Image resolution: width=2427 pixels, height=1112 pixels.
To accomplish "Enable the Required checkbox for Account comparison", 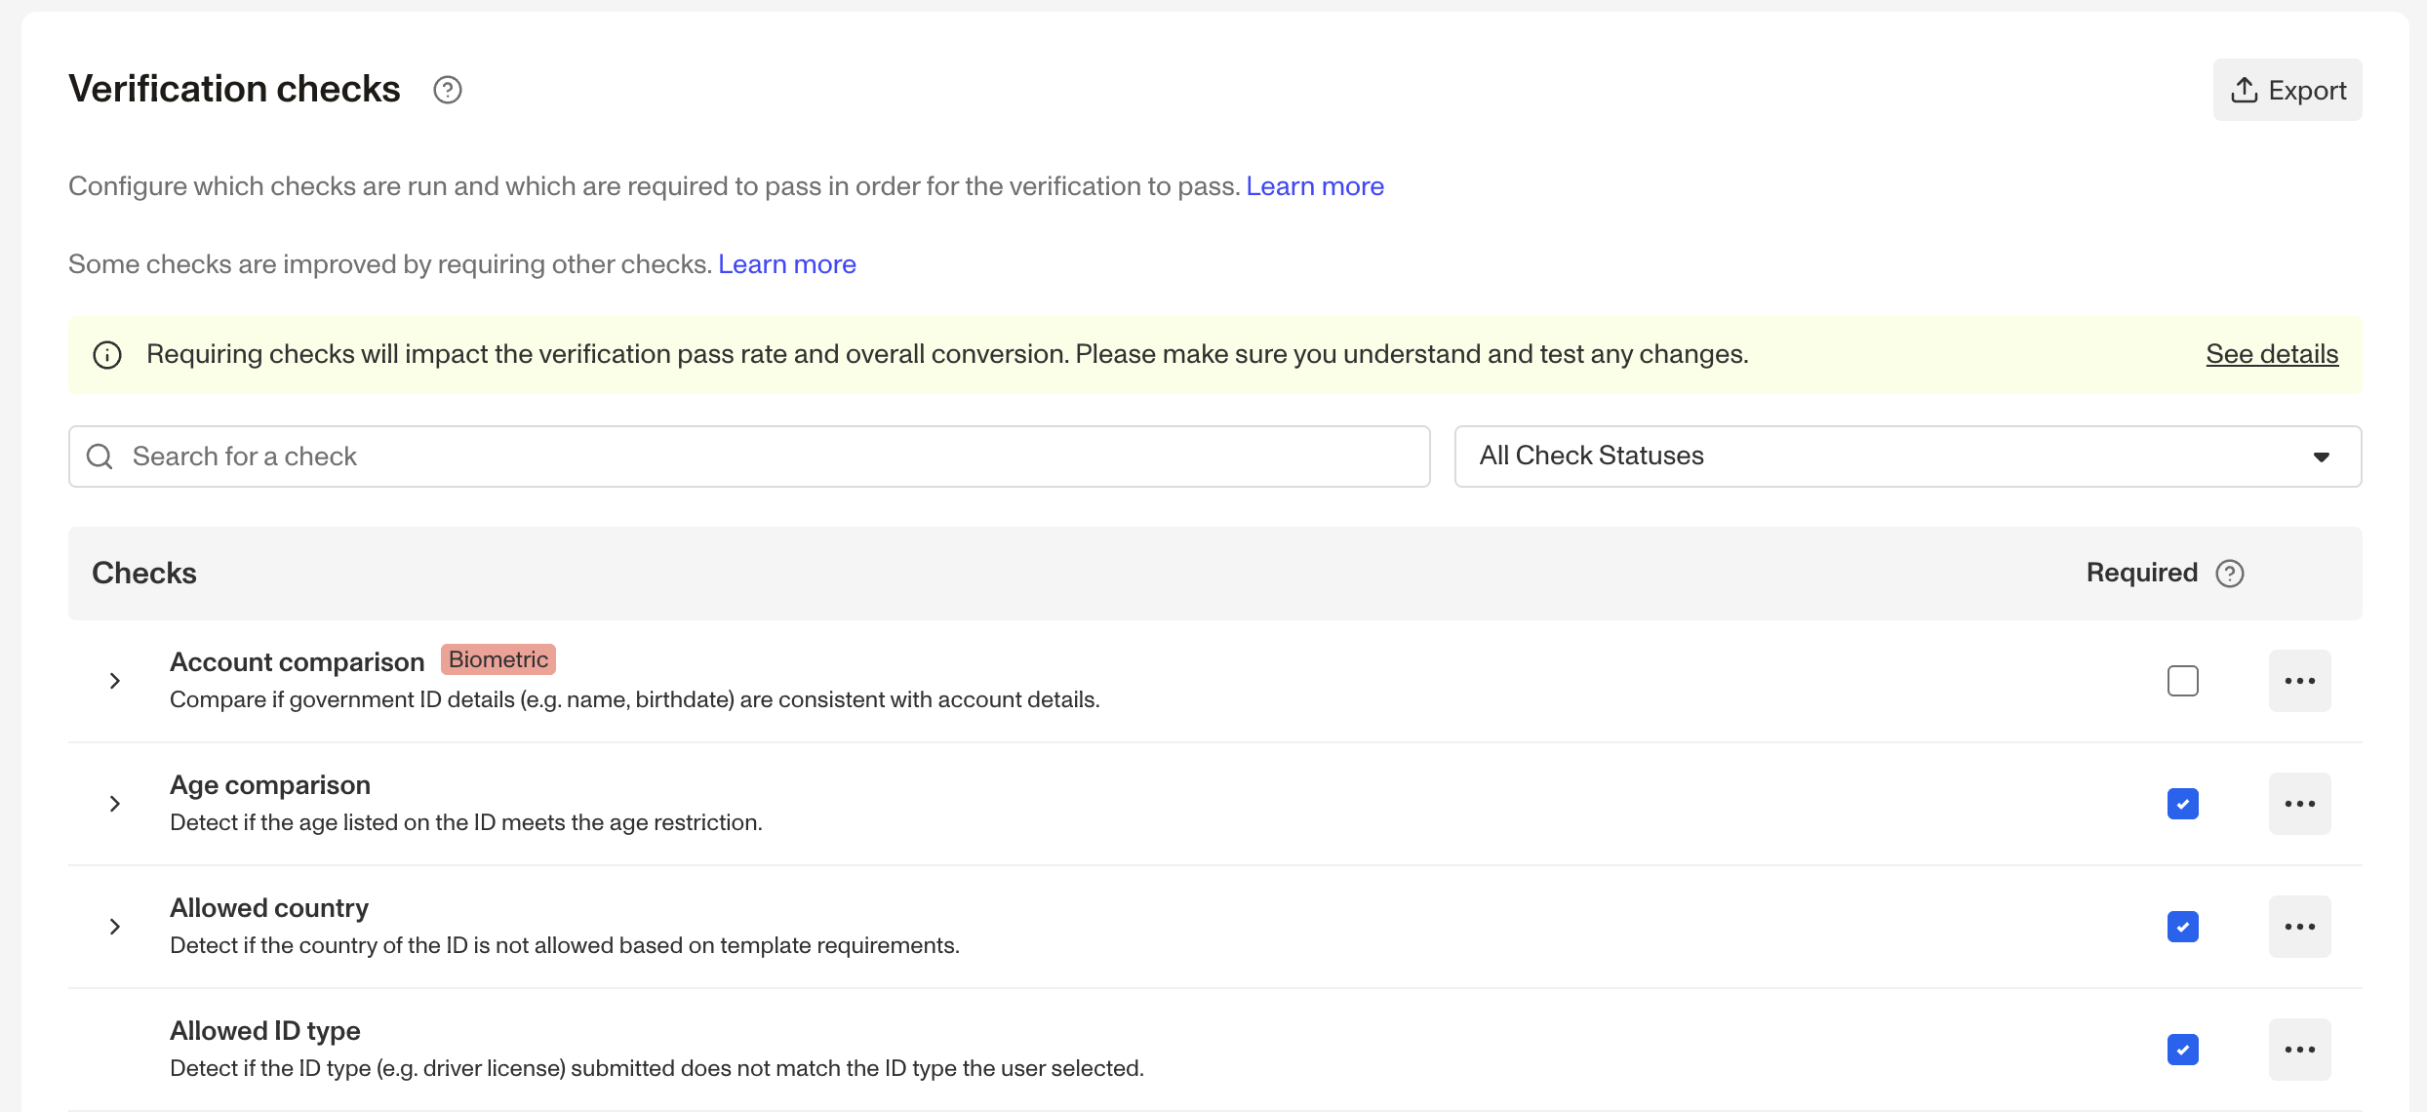I will (x=2184, y=680).
